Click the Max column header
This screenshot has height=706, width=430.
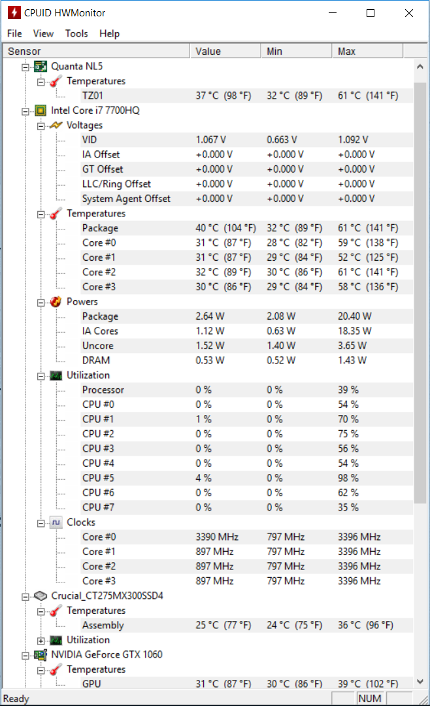click(x=367, y=52)
